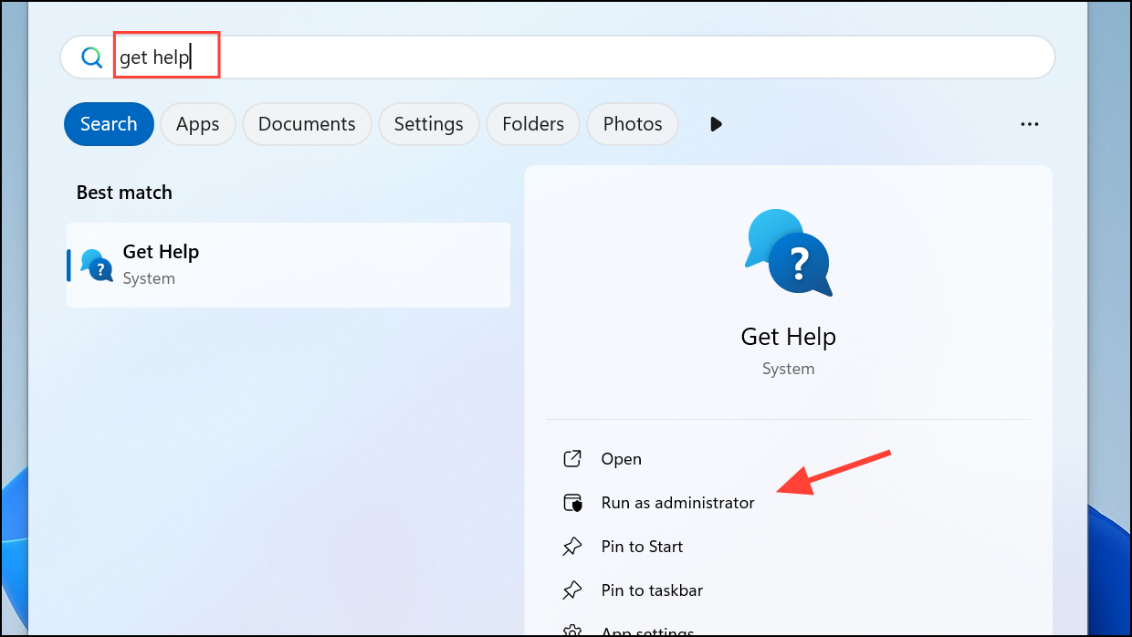
Task: Click the search magnifier icon
Action: pos(91,57)
